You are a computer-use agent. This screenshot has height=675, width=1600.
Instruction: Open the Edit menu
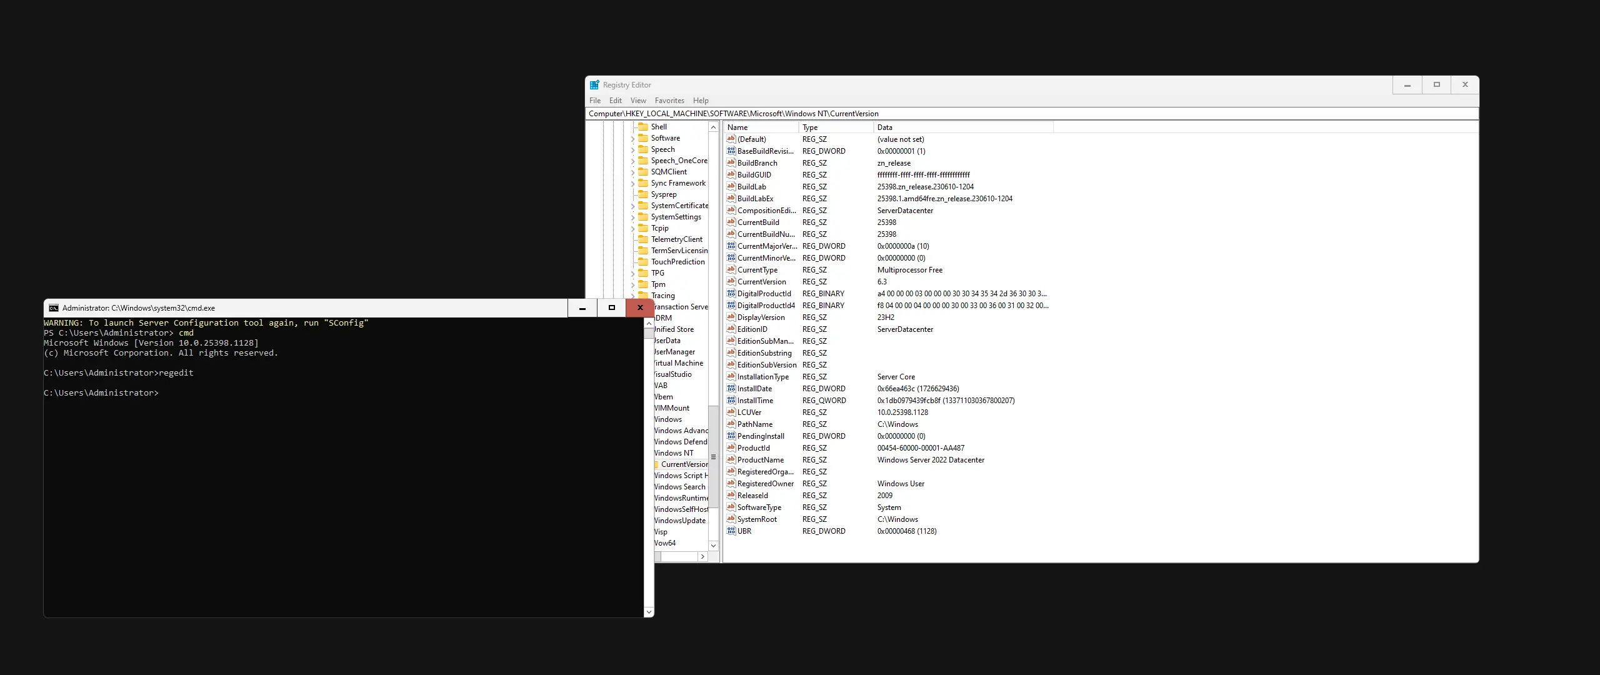[615, 101]
